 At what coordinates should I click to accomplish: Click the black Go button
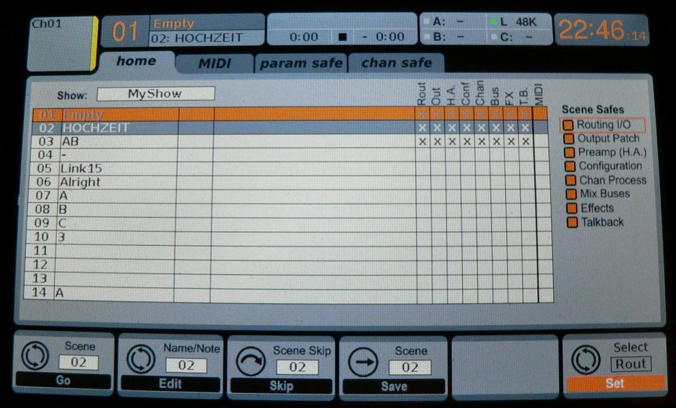[x=63, y=380]
